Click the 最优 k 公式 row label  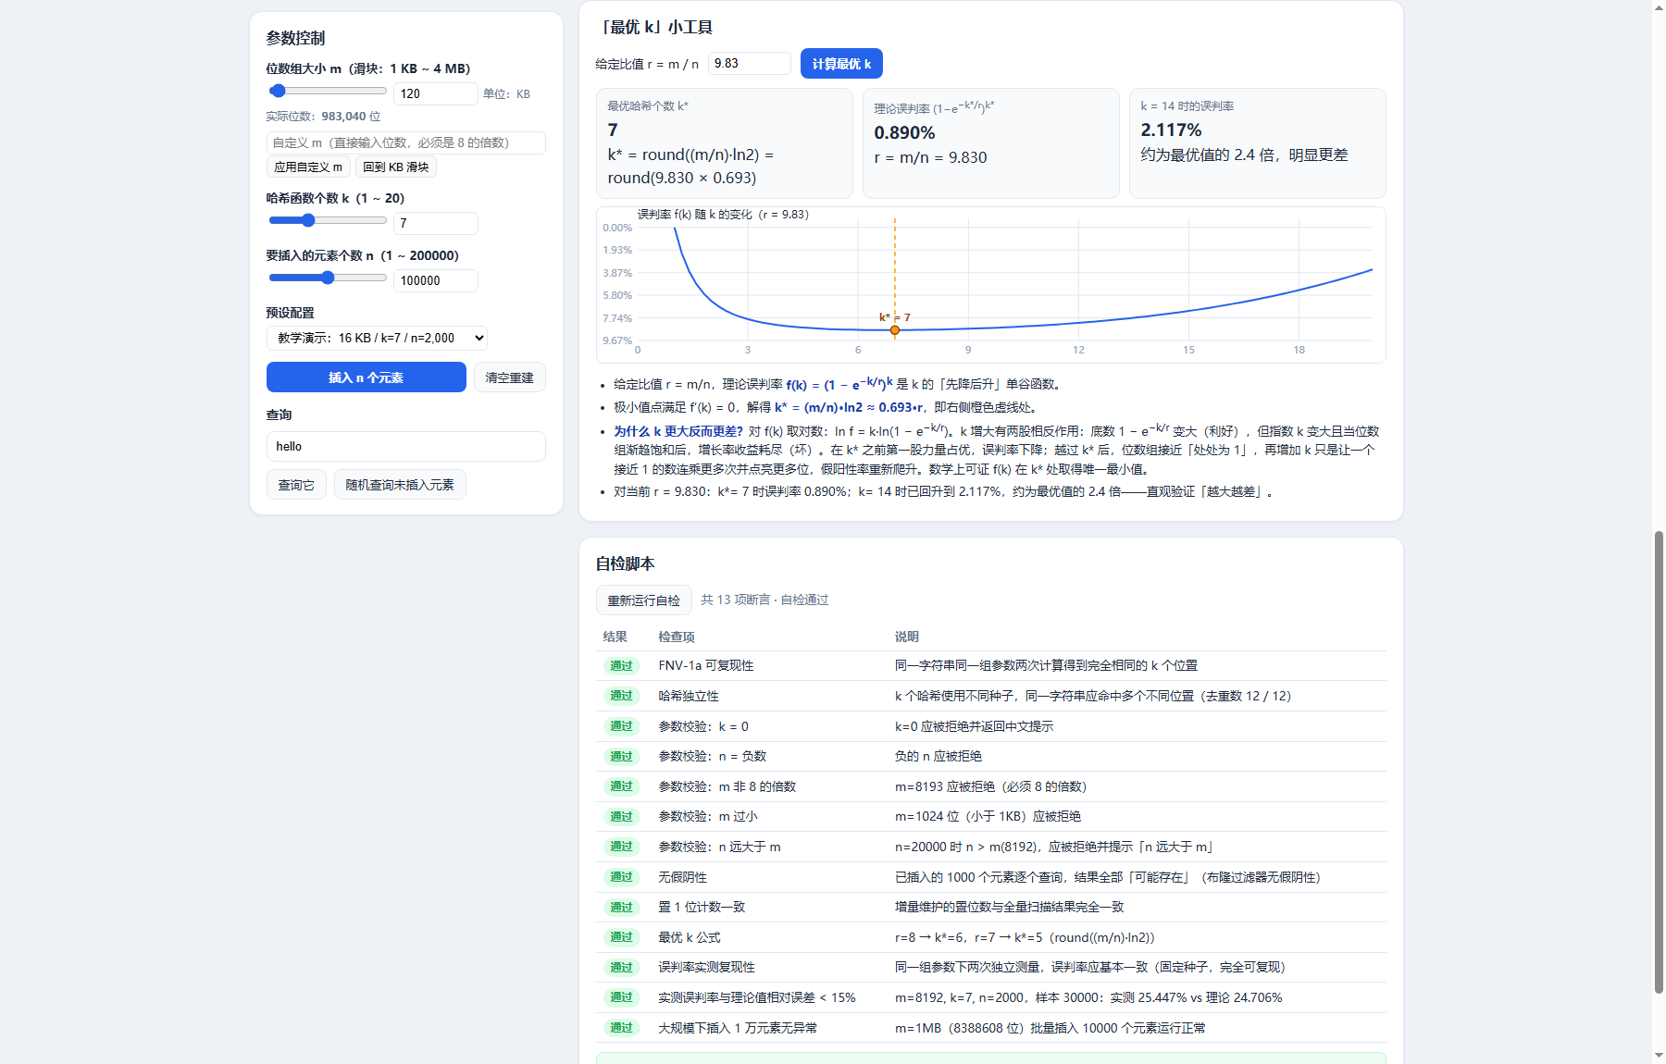pyautogui.click(x=690, y=937)
